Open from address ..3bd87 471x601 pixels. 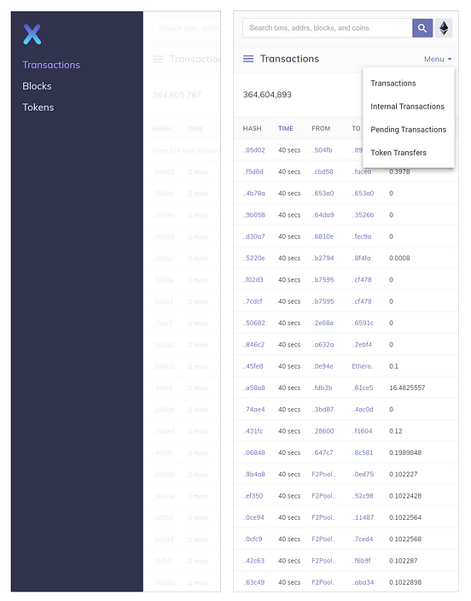(x=323, y=410)
